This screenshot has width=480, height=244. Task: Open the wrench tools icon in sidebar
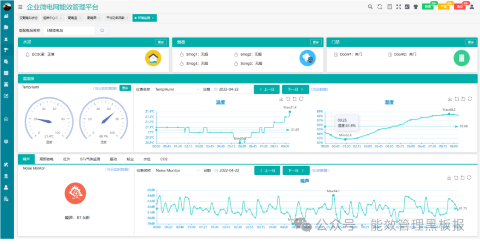(6, 164)
